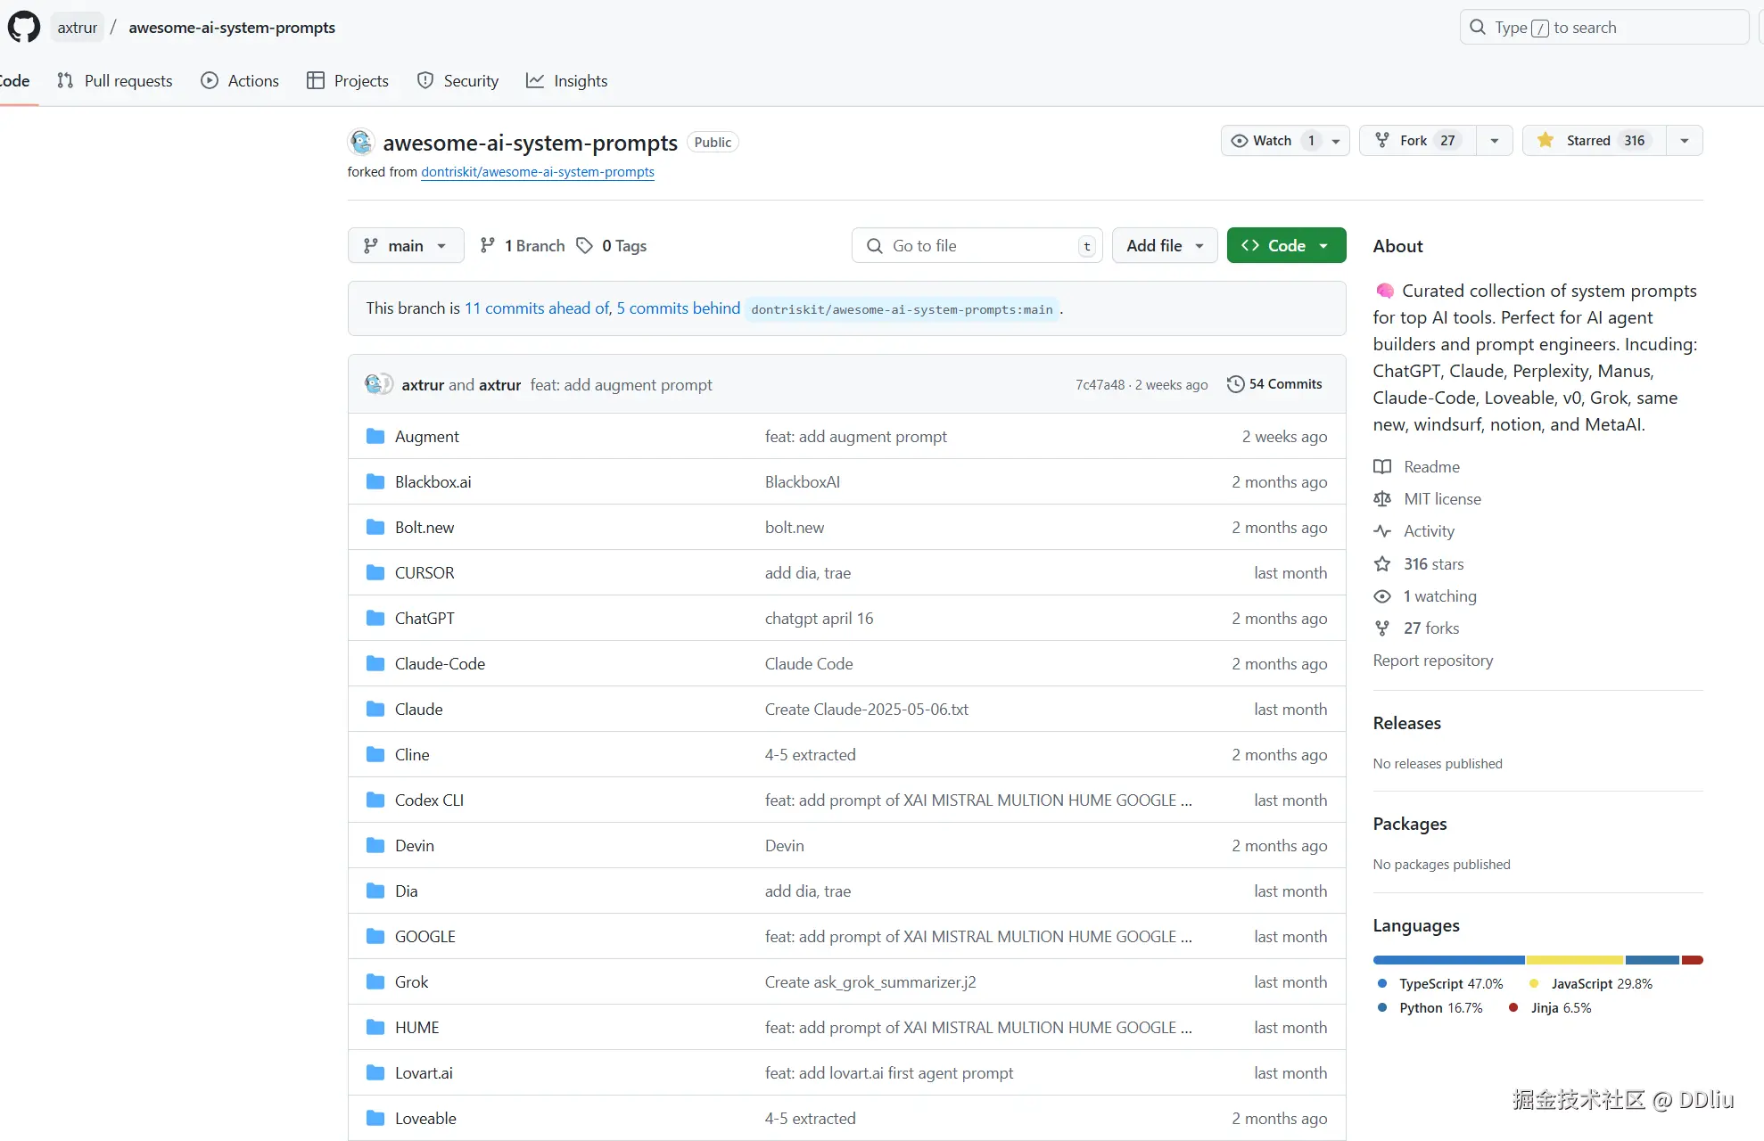The width and height of the screenshot is (1764, 1141).
Task: Click the 11 commits ahead link
Action: (535, 308)
